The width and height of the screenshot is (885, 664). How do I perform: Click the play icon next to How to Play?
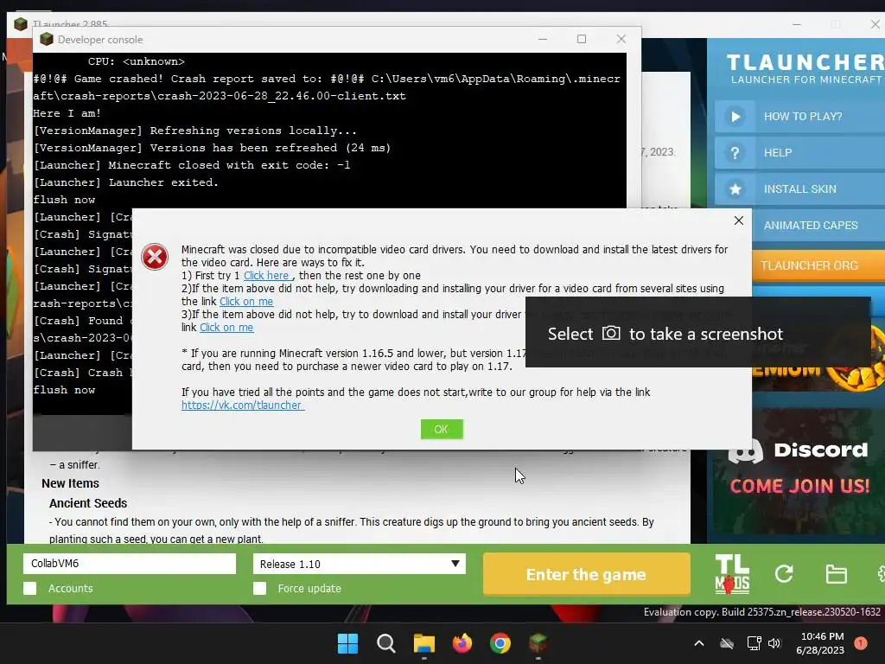point(735,117)
